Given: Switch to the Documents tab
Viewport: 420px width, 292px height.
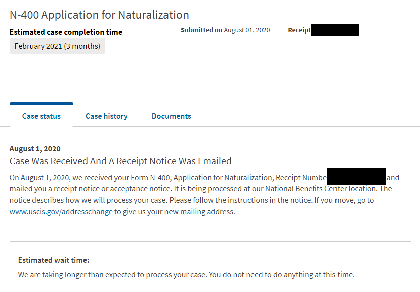Looking at the screenshot, I should click(x=172, y=116).
